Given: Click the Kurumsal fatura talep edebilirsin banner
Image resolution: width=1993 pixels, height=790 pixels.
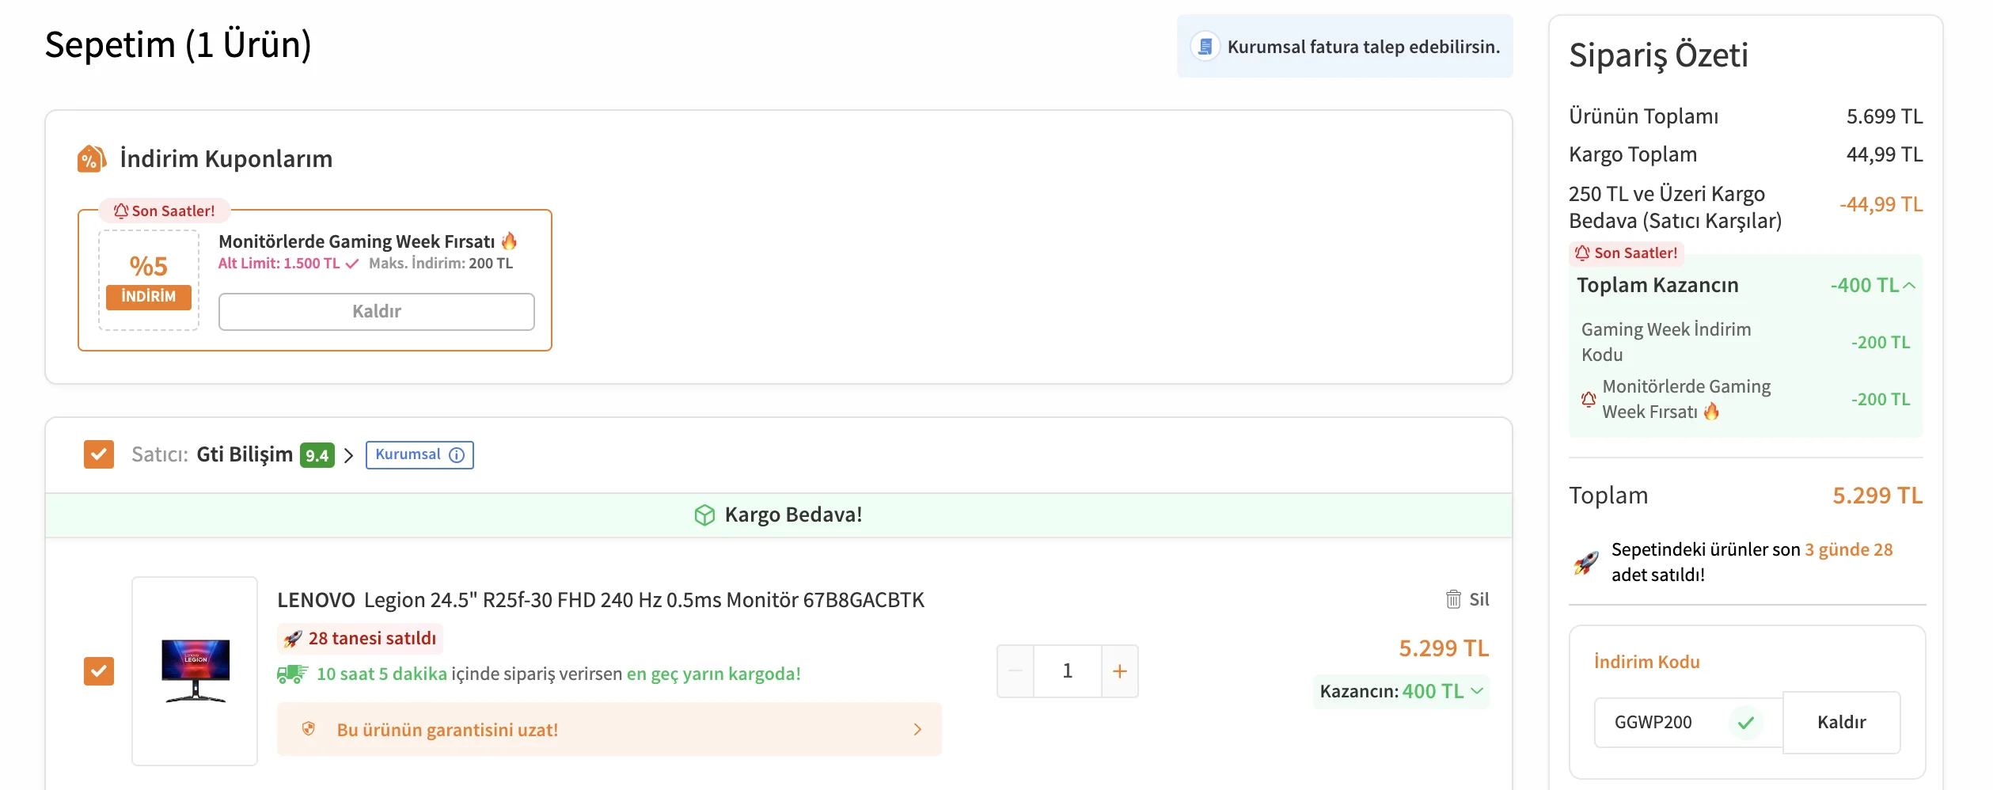Looking at the screenshot, I should (x=1344, y=47).
